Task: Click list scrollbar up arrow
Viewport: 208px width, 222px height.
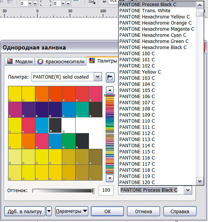Action: 200,5
